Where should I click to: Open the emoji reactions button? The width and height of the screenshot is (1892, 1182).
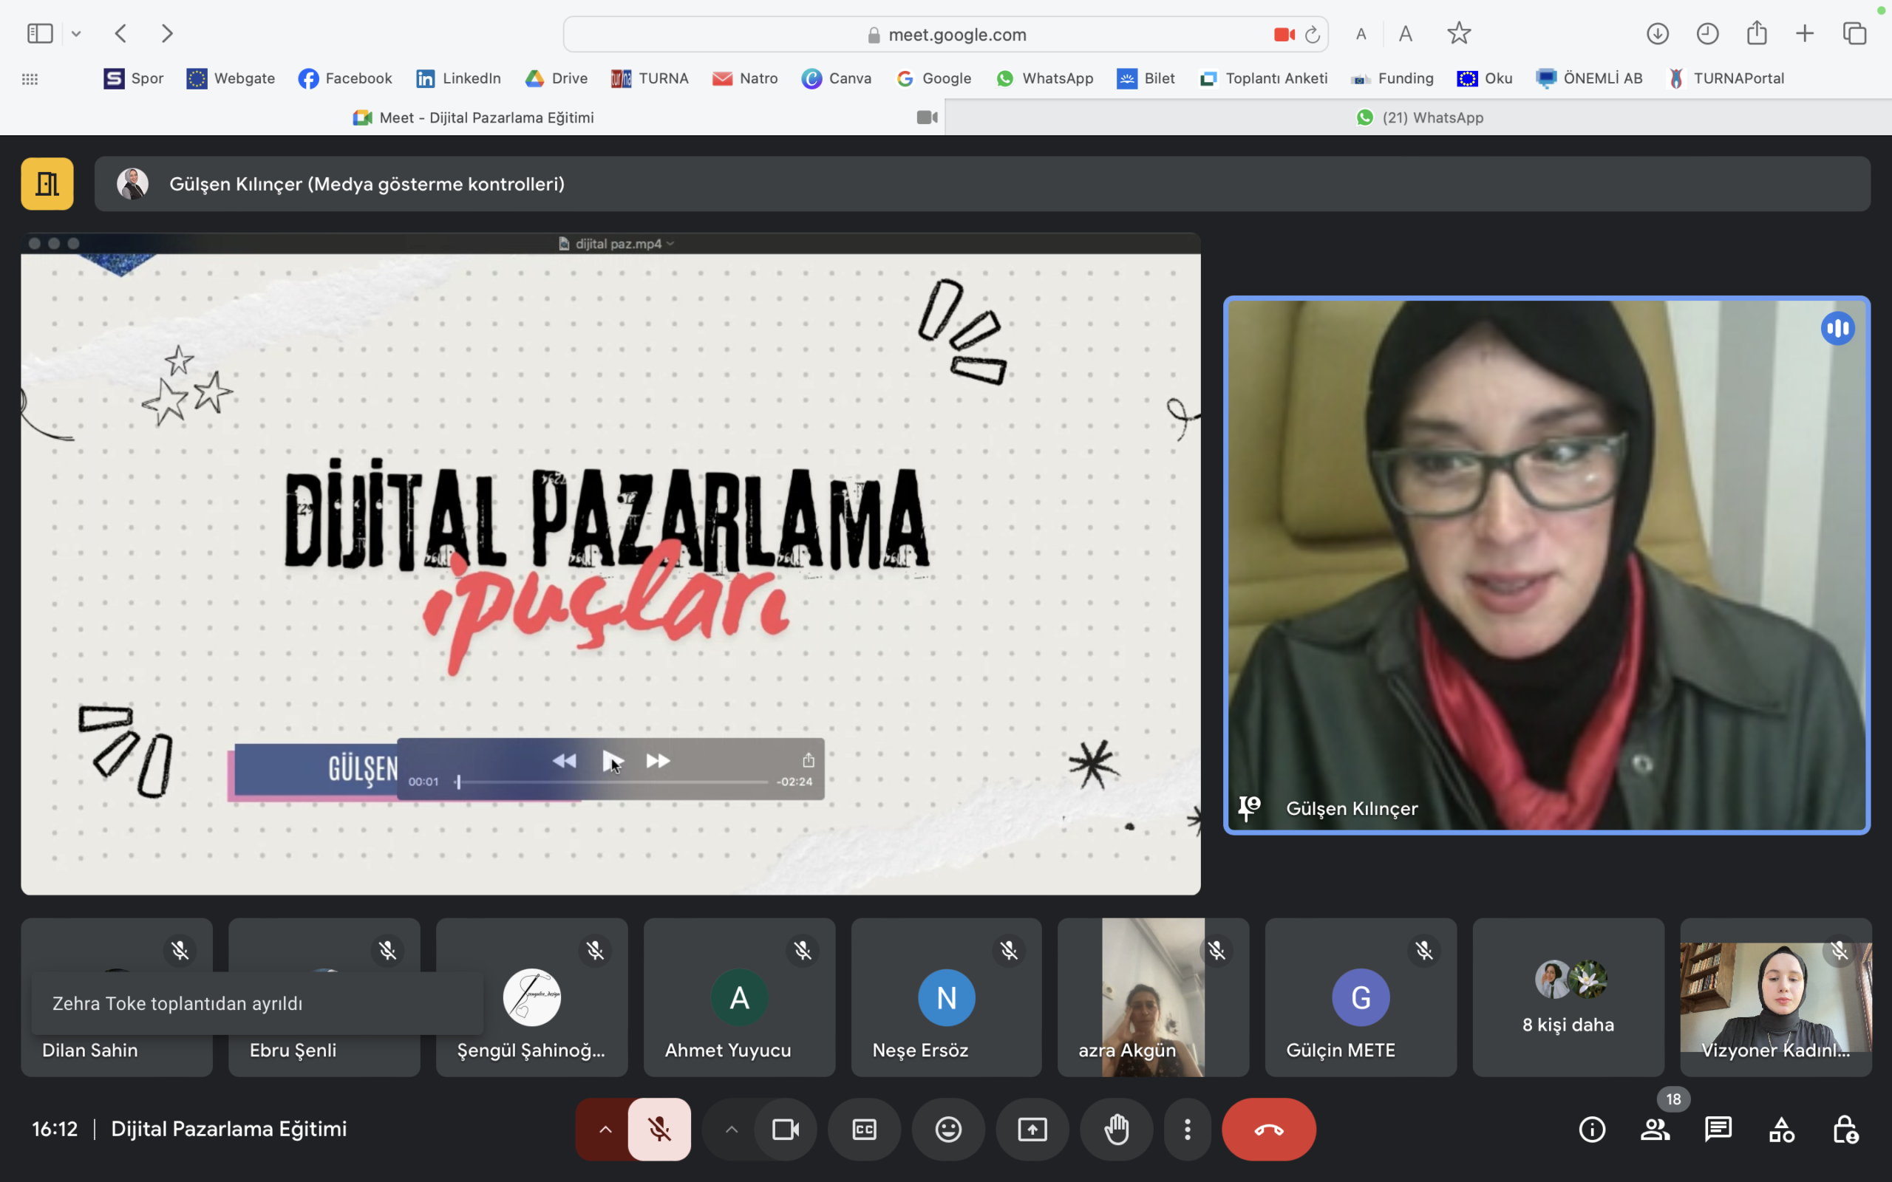(x=947, y=1129)
